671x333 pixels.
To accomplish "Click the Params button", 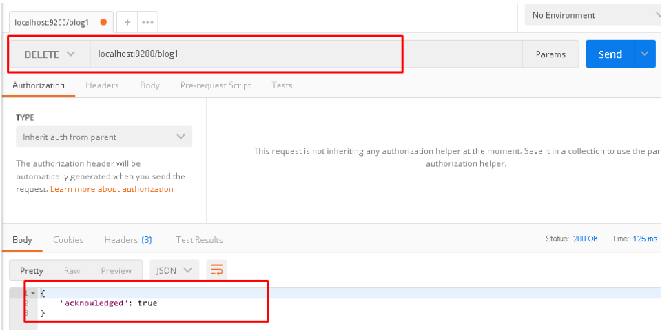I will 550,54.
